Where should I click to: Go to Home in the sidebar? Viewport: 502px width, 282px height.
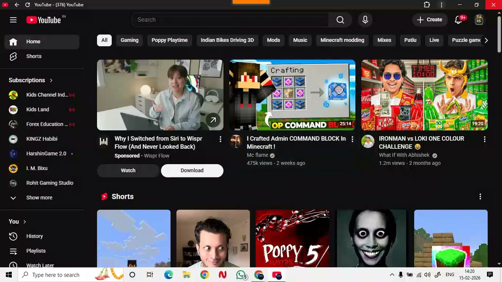(42, 42)
